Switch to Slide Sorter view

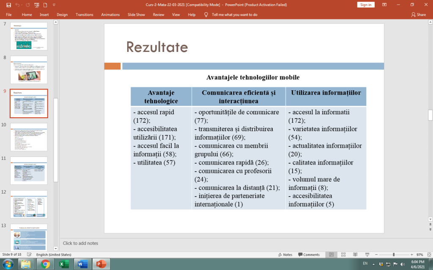click(x=343, y=255)
